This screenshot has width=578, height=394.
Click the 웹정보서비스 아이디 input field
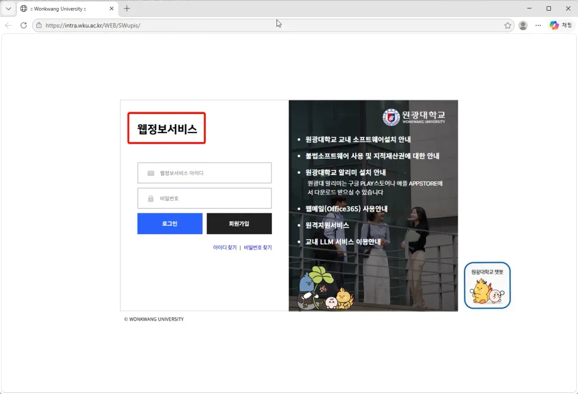204,173
